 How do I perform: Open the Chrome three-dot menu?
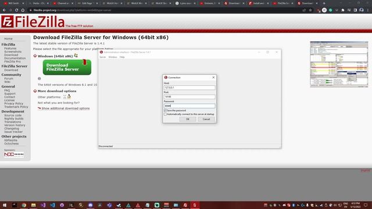368,10
